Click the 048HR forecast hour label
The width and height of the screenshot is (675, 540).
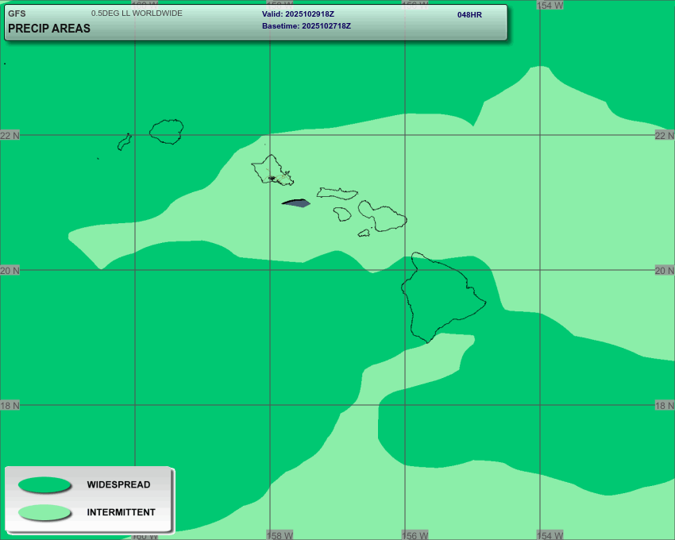pos(469,15)
